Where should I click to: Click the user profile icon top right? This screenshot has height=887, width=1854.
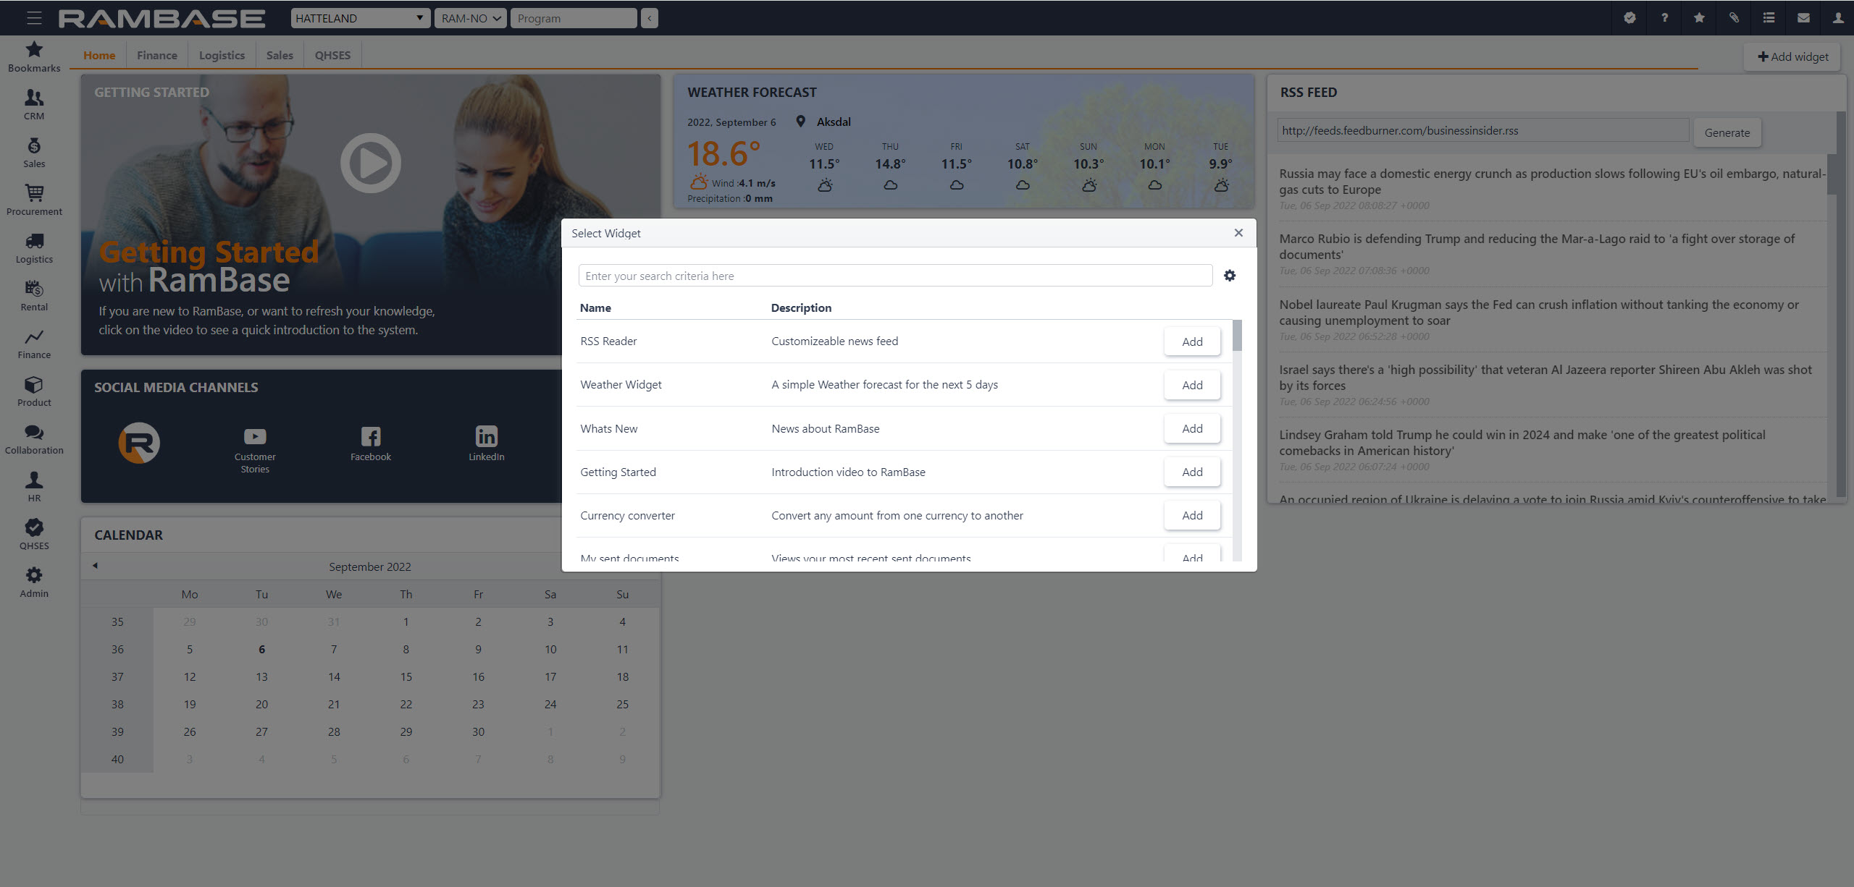pyautogui.click(x=1837, y=17)
